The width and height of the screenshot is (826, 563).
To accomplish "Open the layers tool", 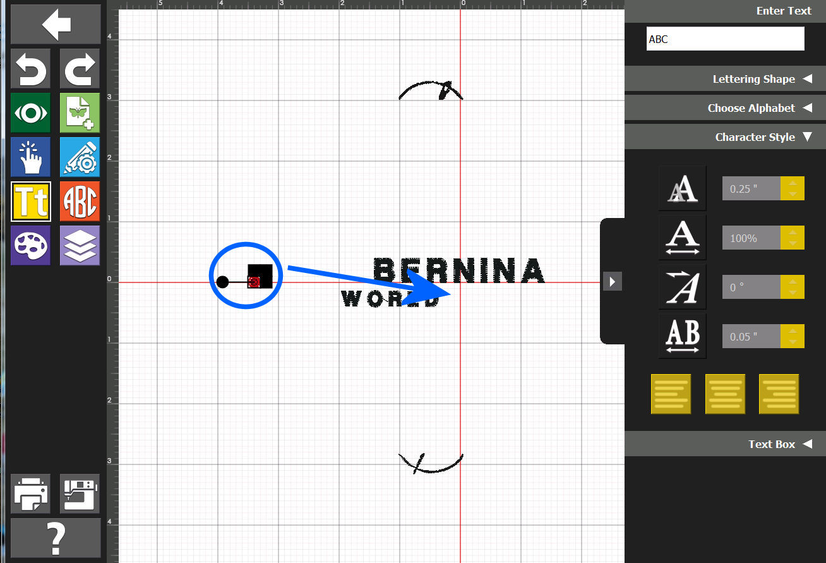I will (80, 245).
